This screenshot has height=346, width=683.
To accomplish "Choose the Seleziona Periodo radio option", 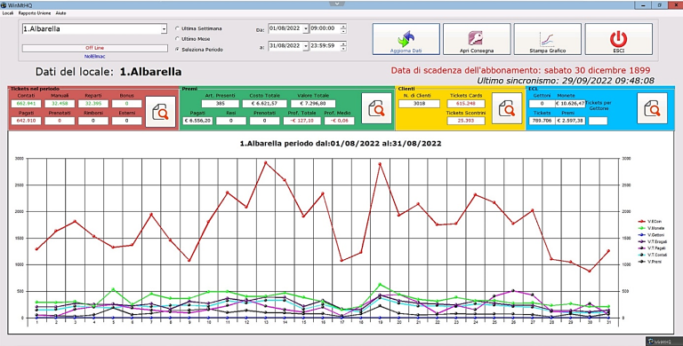I will pyautogui.click(x=177, y=50).
